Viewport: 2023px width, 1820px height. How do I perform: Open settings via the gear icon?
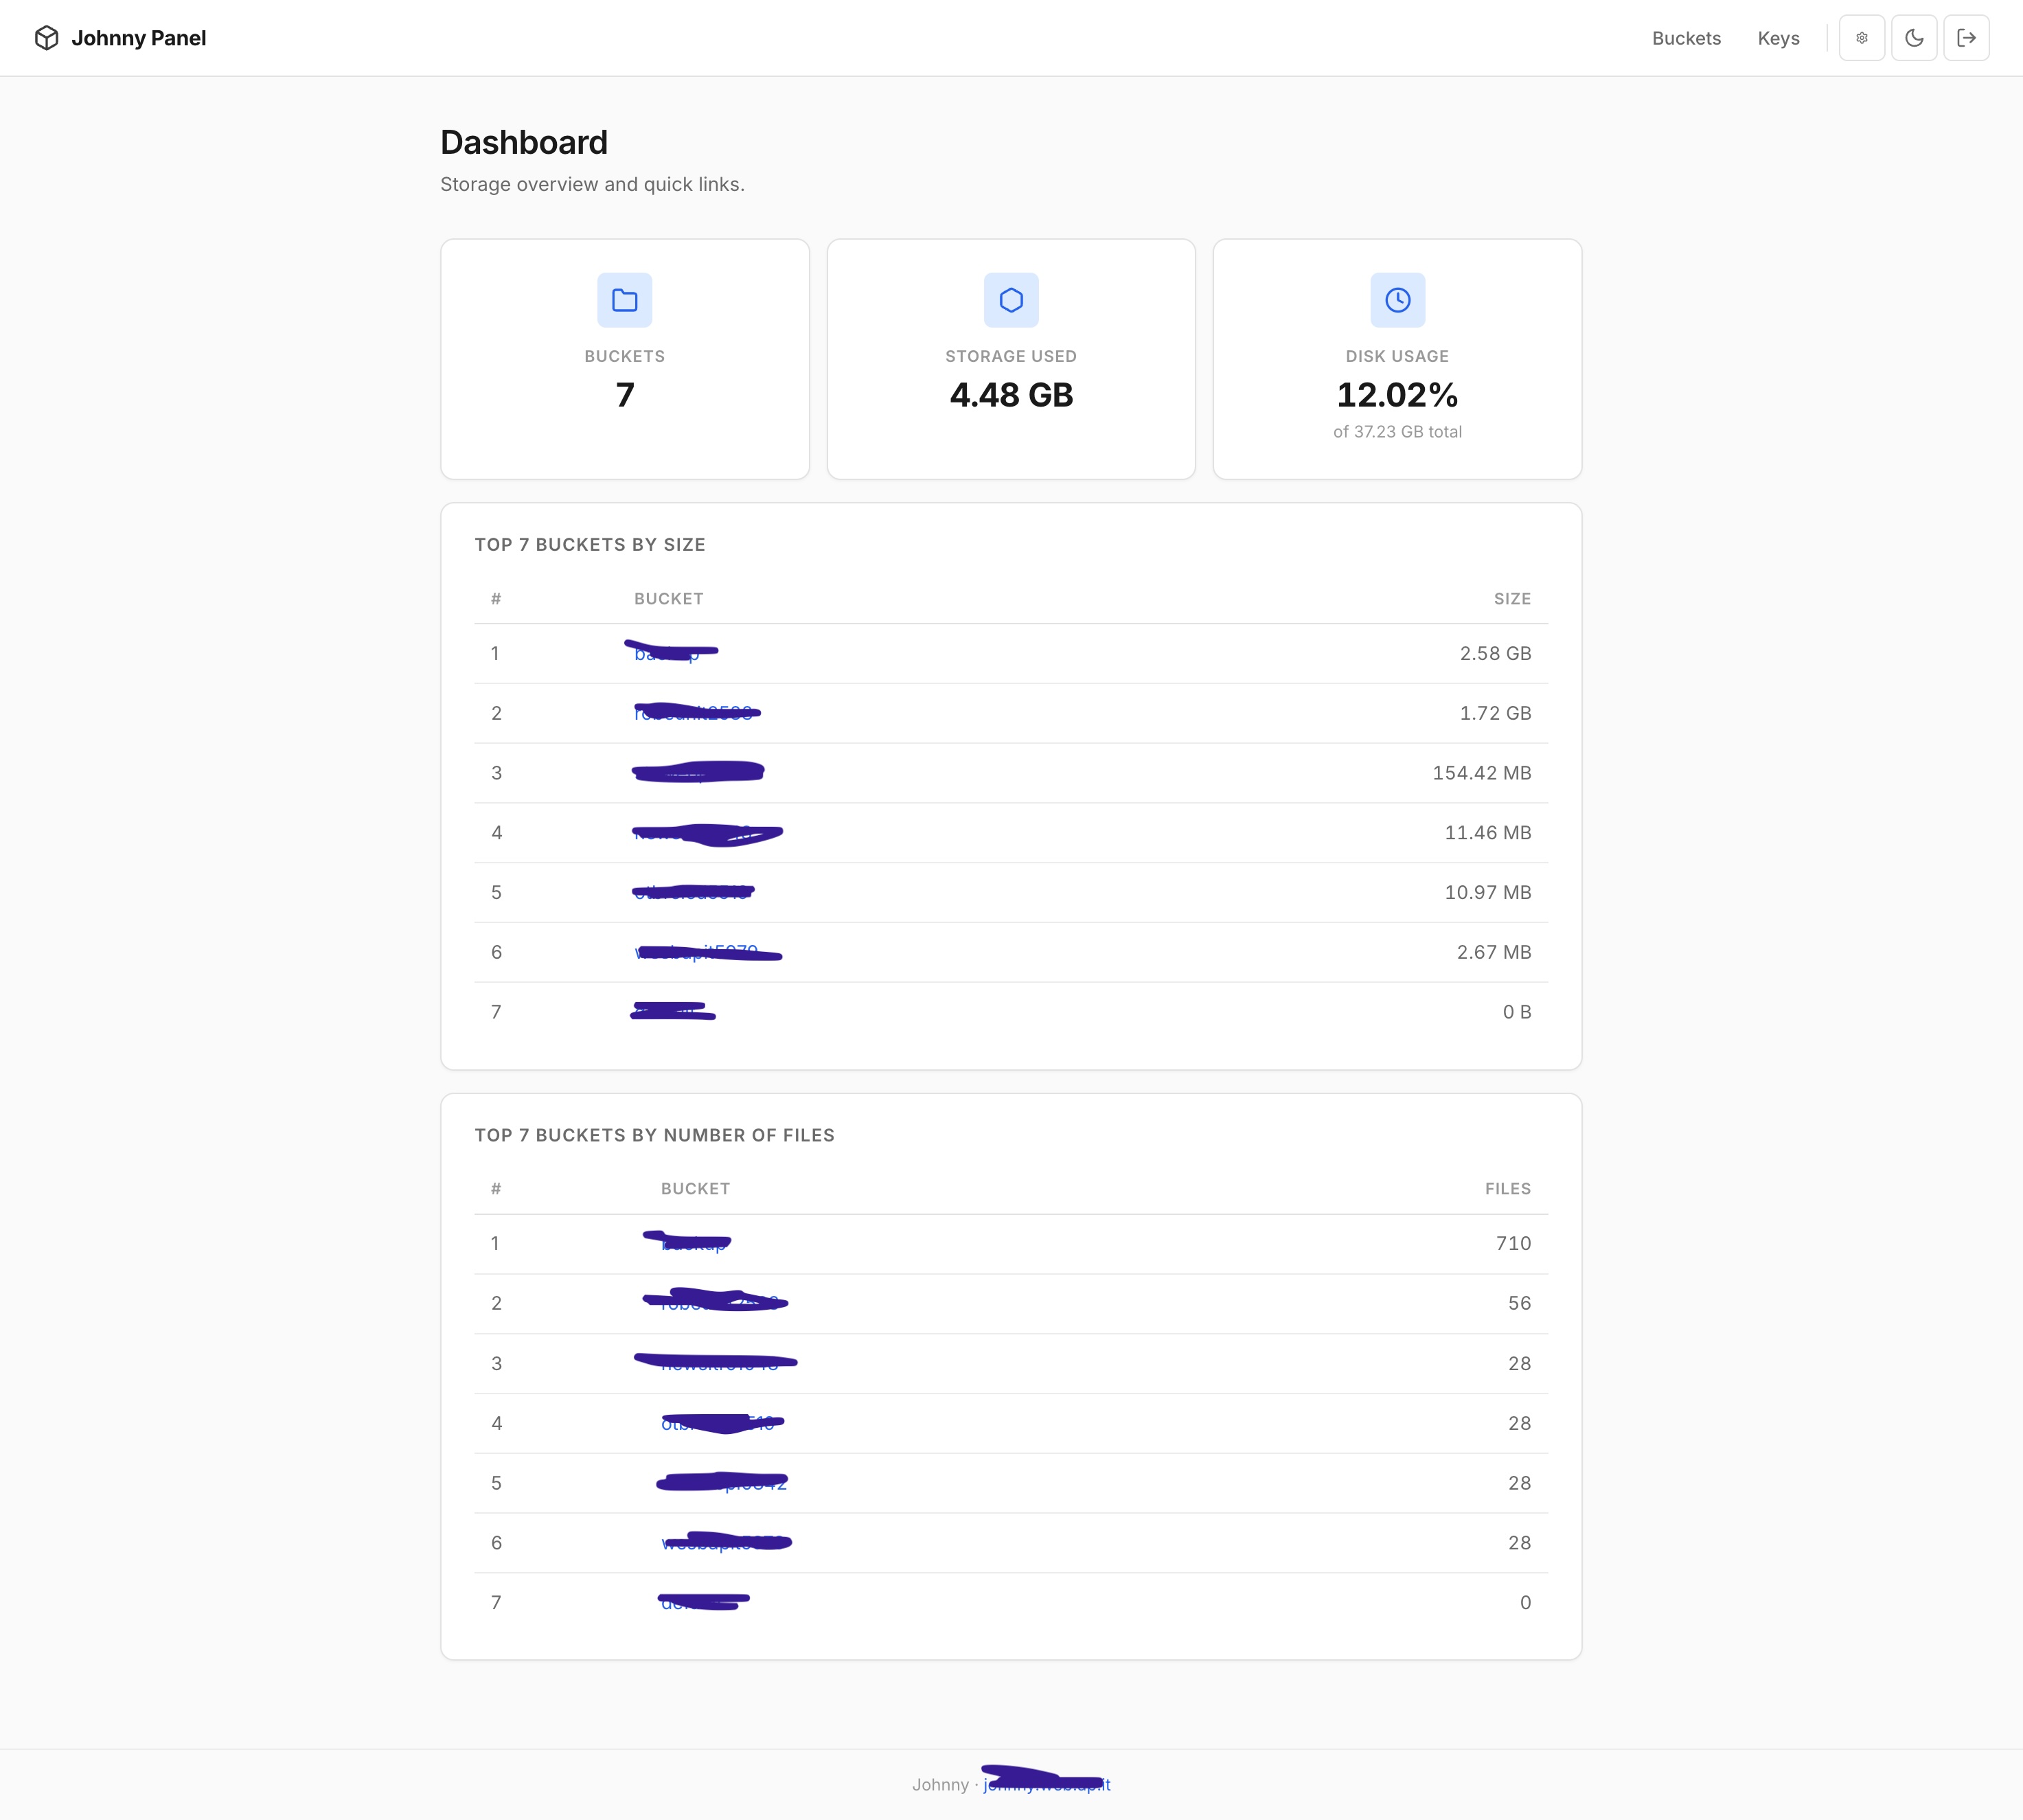coord(1861,38)
